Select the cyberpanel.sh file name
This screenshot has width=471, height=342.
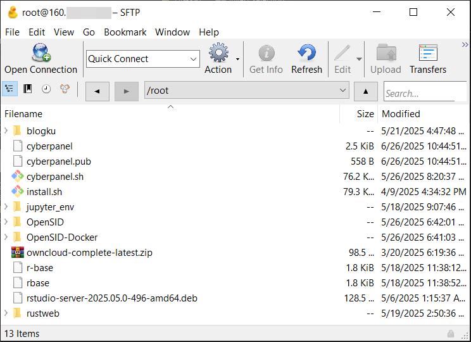(x=55, y=177)
